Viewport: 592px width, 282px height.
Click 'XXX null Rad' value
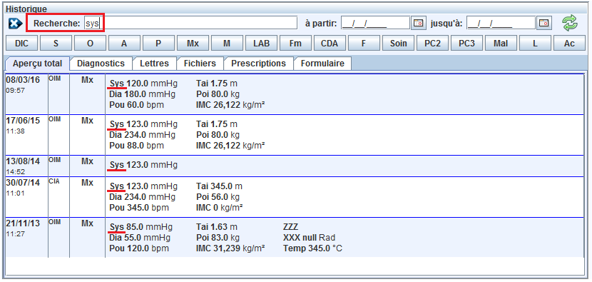click(x=310, y=238)
